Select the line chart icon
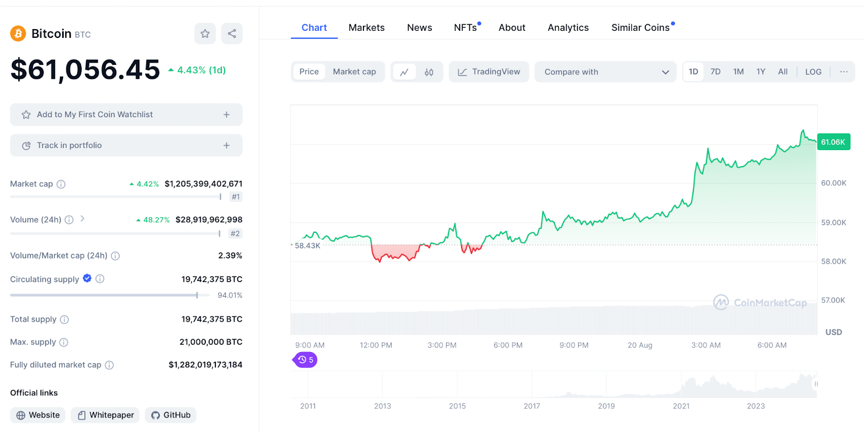Screen dimensions: 864x431 tap(404, 72)
